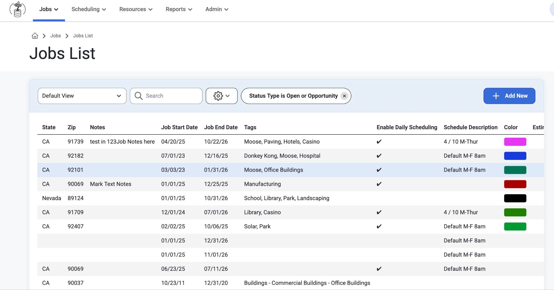Toggle daily scheduling check for zip 91739
Image resolution: width=554 pixels, height=290 pixels.
coord(379,142)
